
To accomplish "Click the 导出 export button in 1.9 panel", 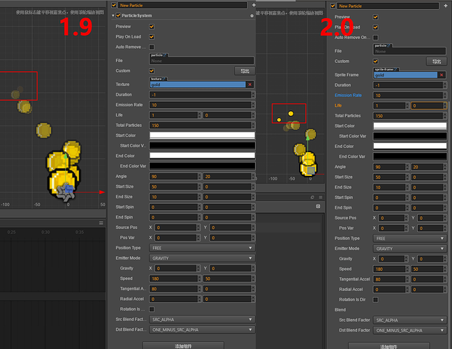I will pyautogui.click(x=245, y=70).
